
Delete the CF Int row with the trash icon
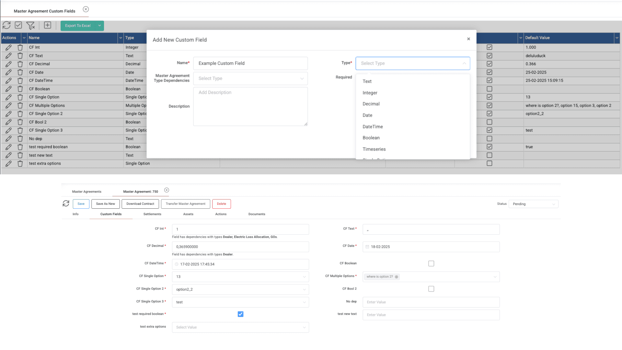click(x=20, y=48)
